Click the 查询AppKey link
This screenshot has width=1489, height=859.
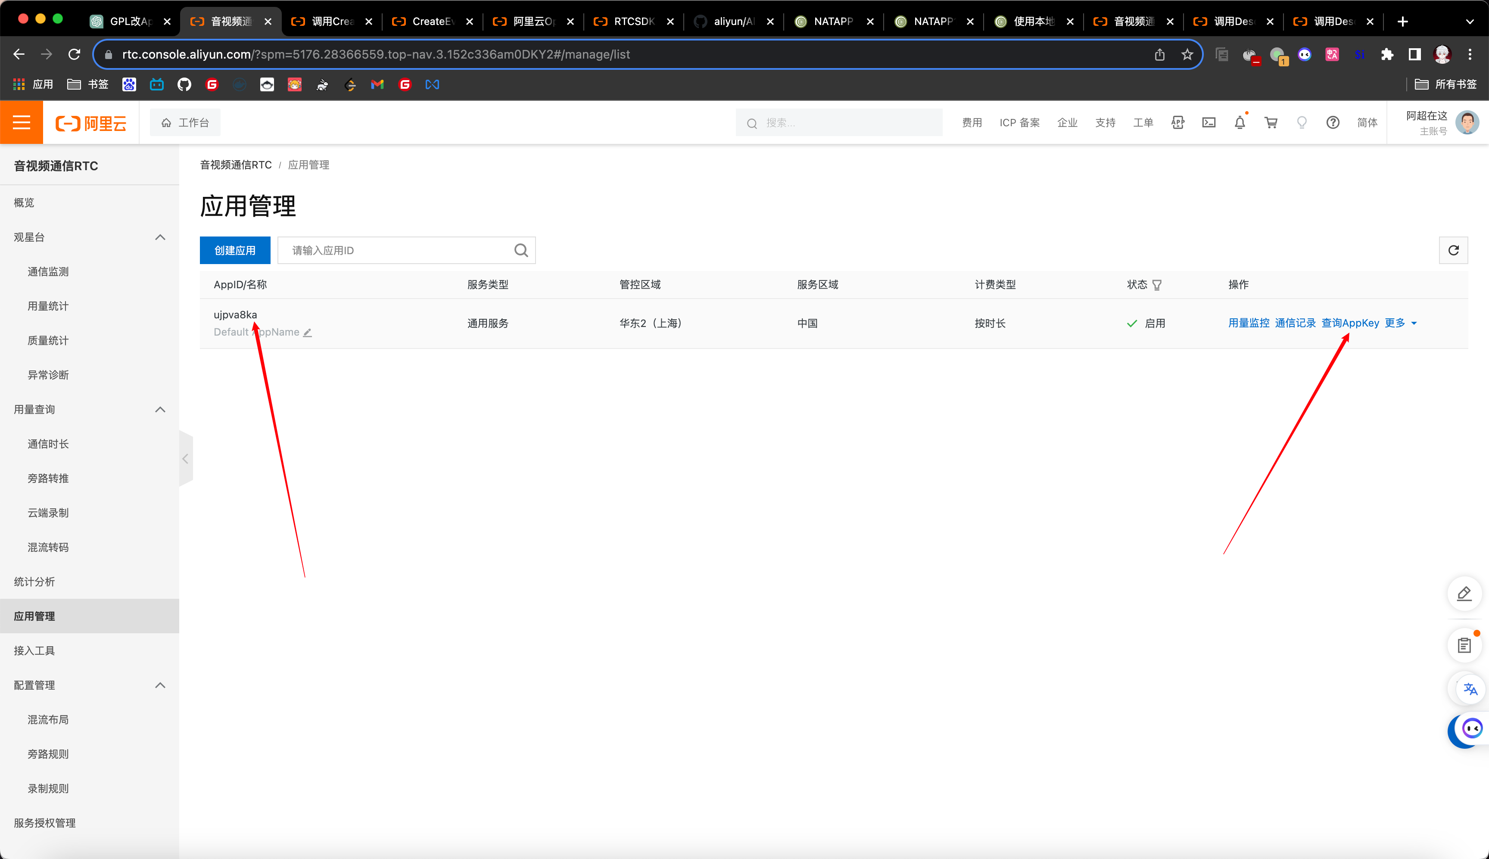pyautogui.click(x=1350, y=323)
